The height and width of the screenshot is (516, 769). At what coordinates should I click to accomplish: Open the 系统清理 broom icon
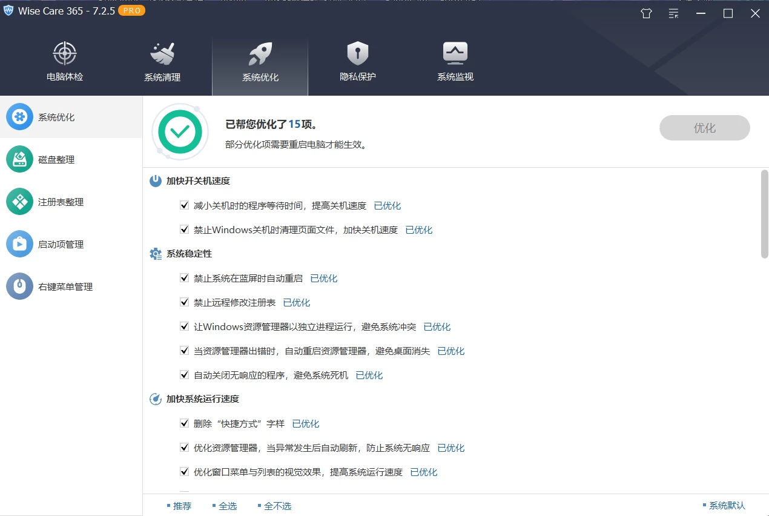click(x=162, y=54)
